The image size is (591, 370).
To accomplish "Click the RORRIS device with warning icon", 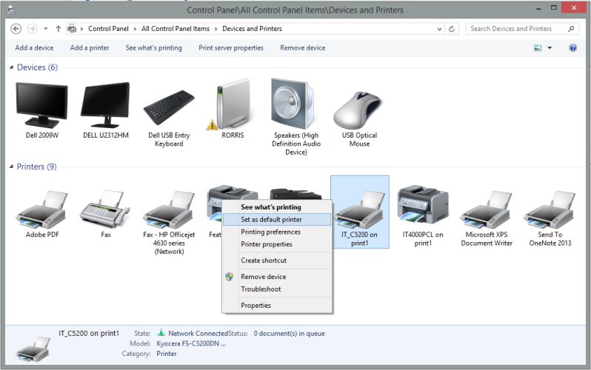I will pos(232,106).
